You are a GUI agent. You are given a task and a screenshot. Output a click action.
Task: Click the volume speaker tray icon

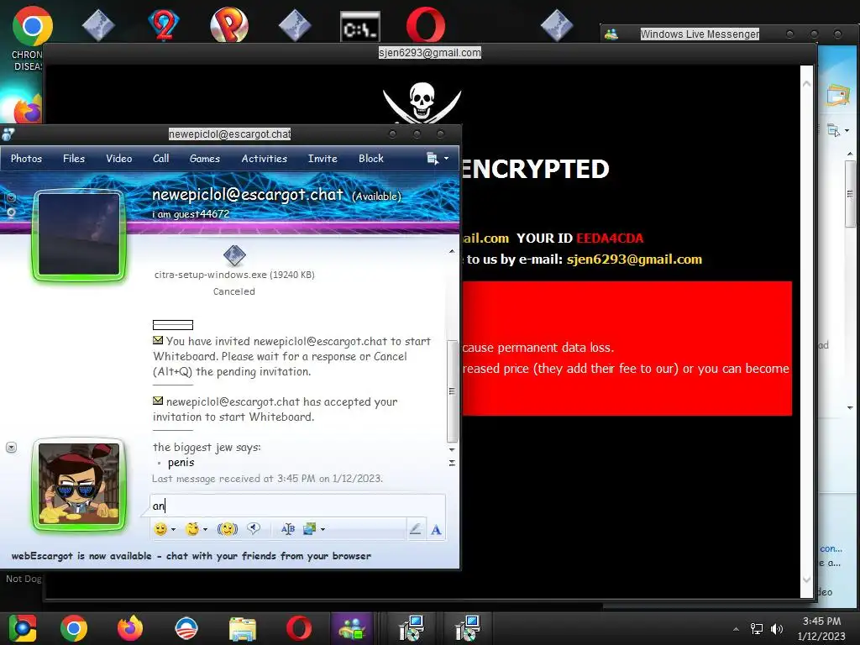(x=777, y=629)
